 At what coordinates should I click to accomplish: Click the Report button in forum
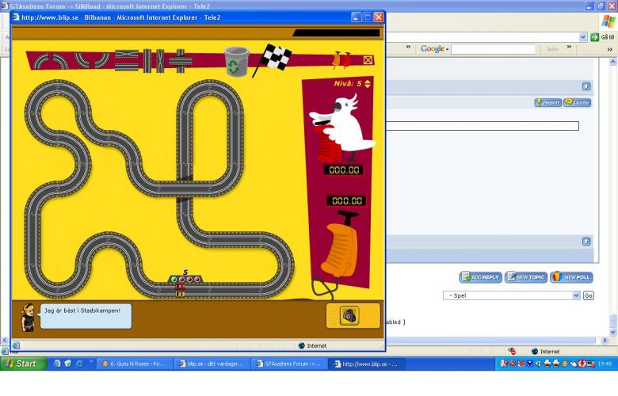pyautogui.click(x=547, y=102)
